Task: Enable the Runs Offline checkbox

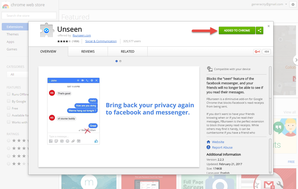Action: click(x=9, y=94)
